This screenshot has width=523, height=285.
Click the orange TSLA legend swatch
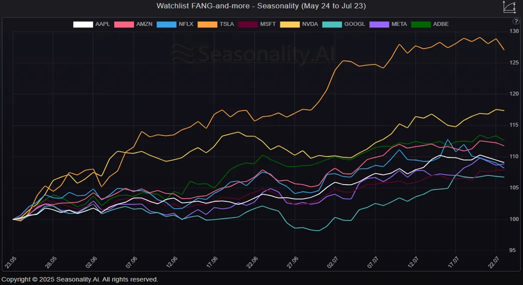coord(208,24)
